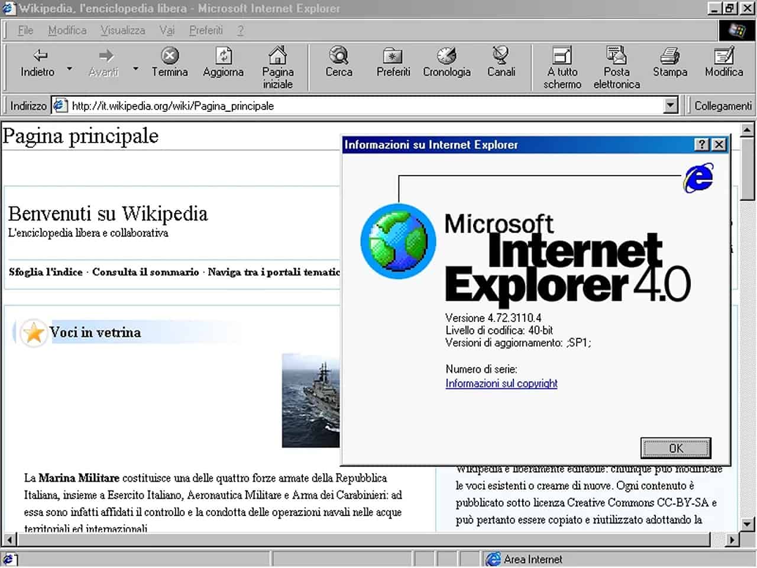The image size is (757, 568).
Task: Click the Indietro back arrow icon
Action: pos(39,56)
